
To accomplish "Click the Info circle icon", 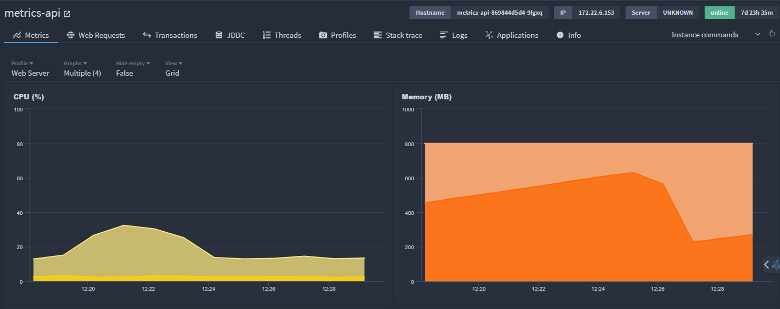I will tap(560, 35).
